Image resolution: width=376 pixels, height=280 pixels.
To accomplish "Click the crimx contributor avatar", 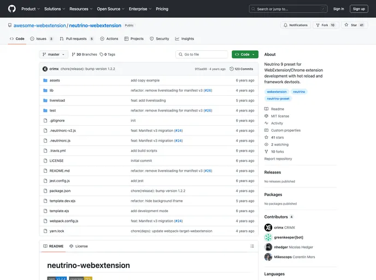I will point(268,227).
